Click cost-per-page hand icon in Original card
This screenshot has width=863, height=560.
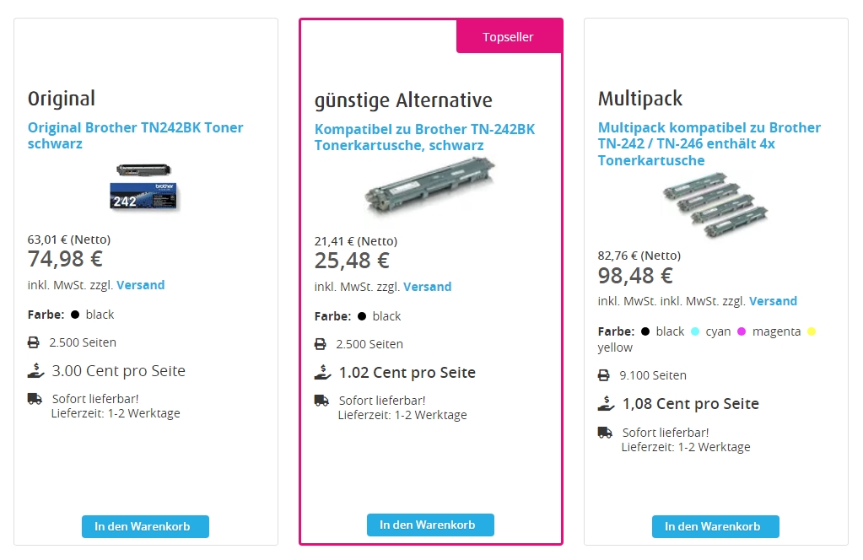click(35, 371)
